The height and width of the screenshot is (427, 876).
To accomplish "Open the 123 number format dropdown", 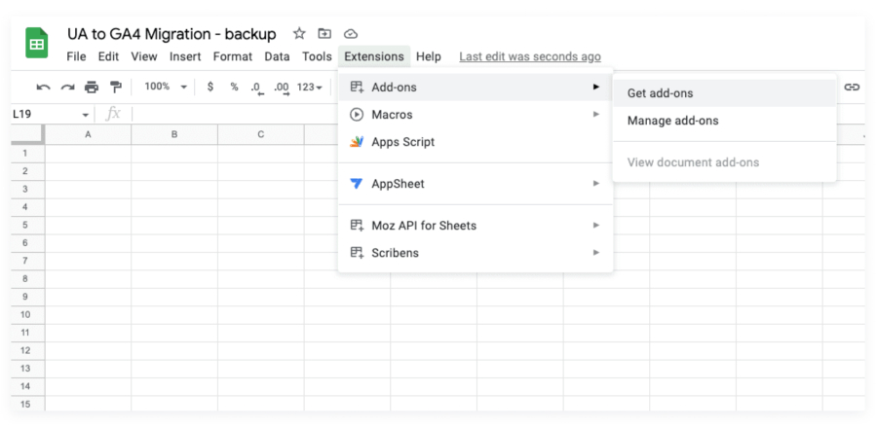I will (310, 87).
